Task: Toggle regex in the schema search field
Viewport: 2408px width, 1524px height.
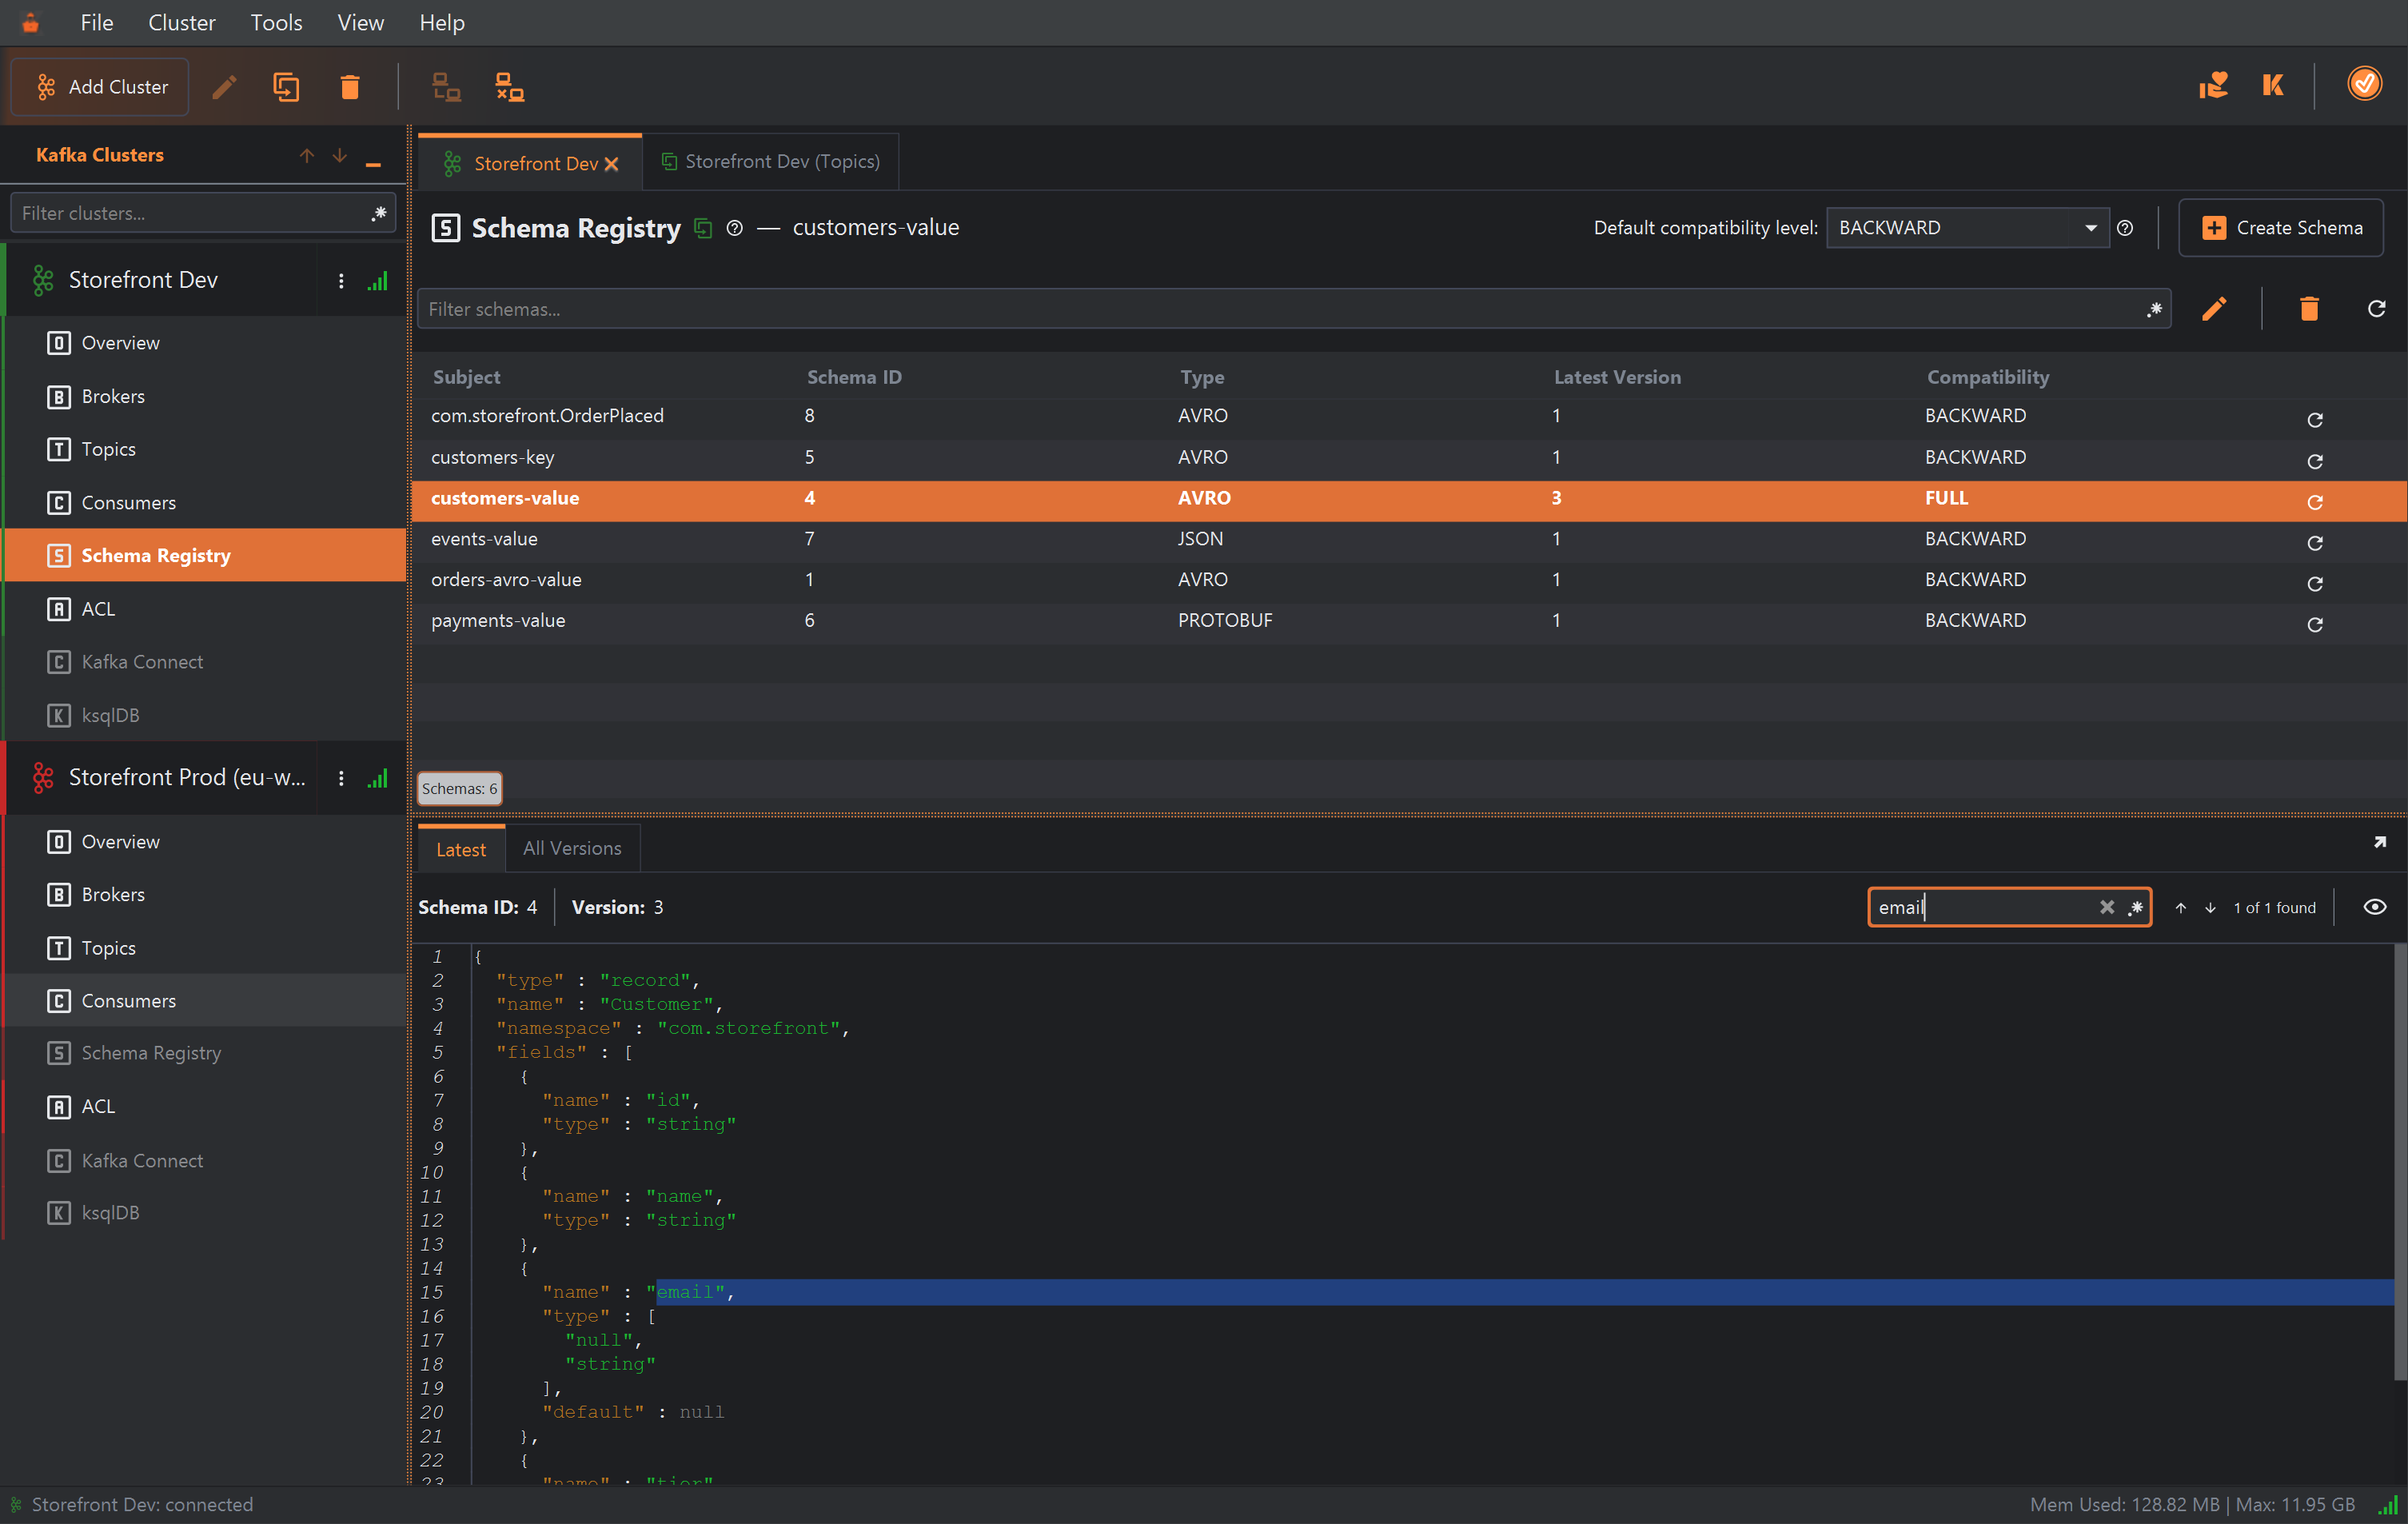Action: (2135, 908)
